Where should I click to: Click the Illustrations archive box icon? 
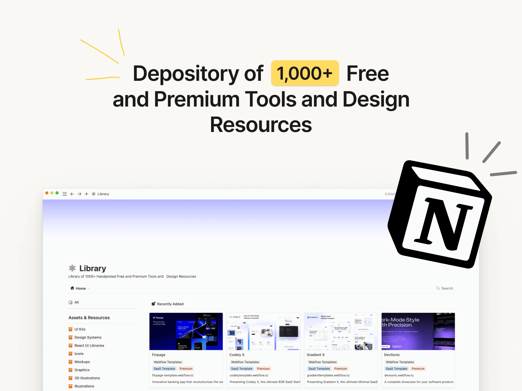click(70, 386)
